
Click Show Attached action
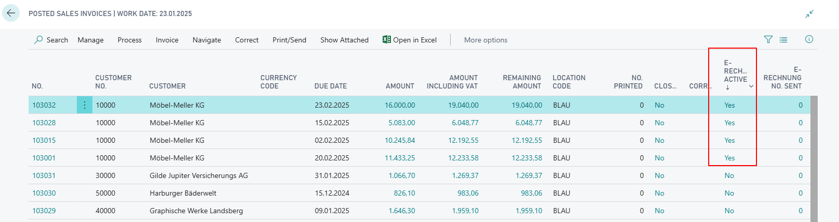344,40
